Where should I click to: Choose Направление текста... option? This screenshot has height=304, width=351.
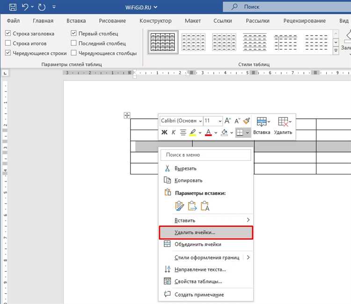click(206, 269)
